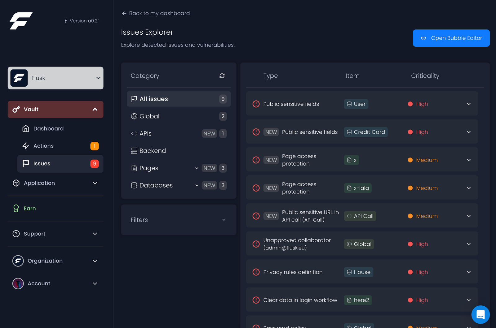This screenshot has width=496, height=328.
Task: Select the Application cube icon
Action: coord(16,183)
